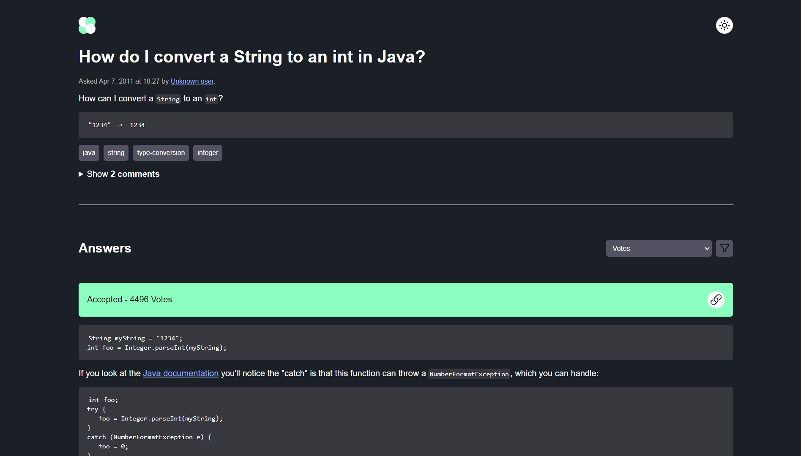Click the NumberFormatException inline code
This screenshot has height=456, width=801.
pos(469,374)
